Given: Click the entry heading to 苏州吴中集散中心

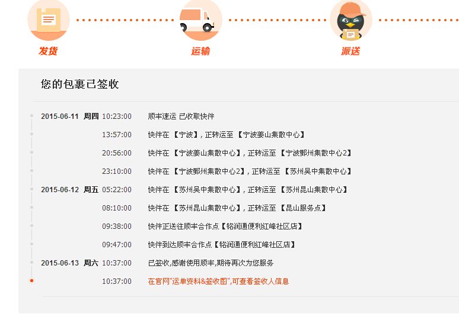Looking at the screenshot, I should click(250, 171).
